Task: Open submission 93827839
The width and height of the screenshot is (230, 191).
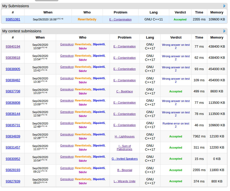Action: 13,181
